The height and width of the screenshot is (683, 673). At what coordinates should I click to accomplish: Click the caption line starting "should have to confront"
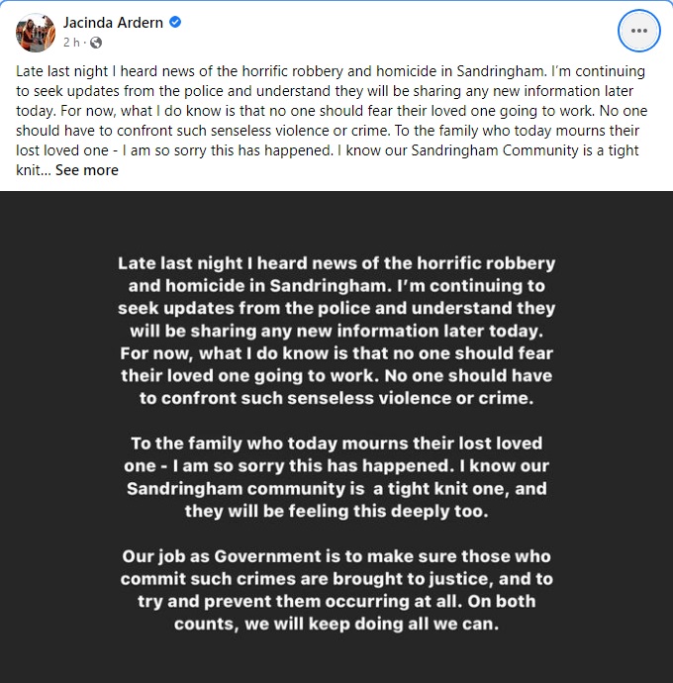tap(327, 131)
